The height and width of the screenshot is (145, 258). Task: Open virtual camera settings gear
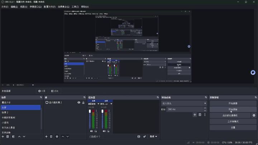point(254,115)
